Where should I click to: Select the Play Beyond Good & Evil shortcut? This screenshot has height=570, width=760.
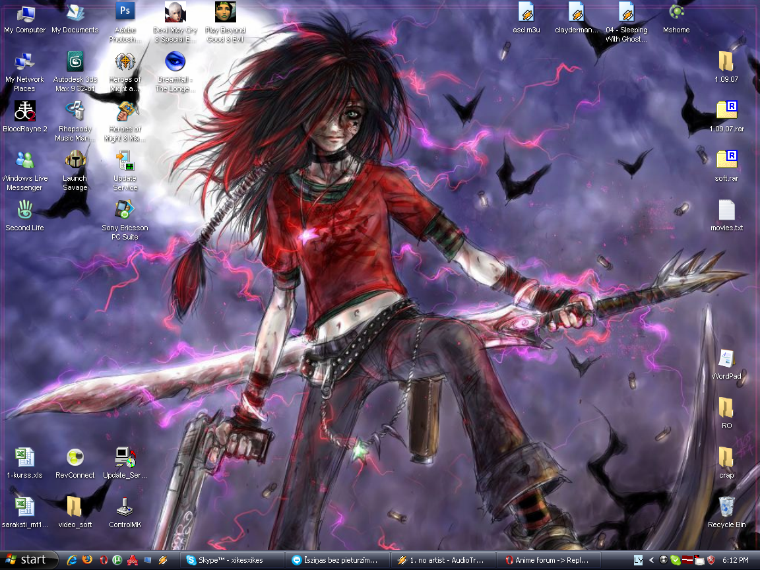click(226, 22)
